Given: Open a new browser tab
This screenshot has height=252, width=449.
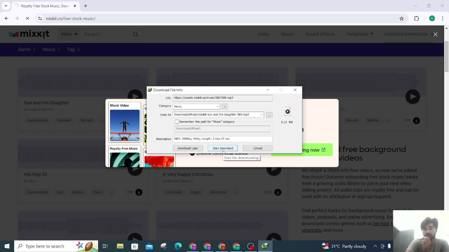Looking at the screenshot, I should coord(85,6).
